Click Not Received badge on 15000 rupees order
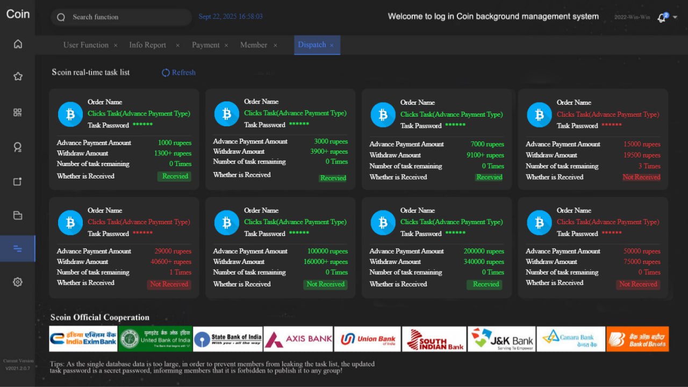Image resolution: width=688 pixels, height=387 pixels. [x=641, y=177]
